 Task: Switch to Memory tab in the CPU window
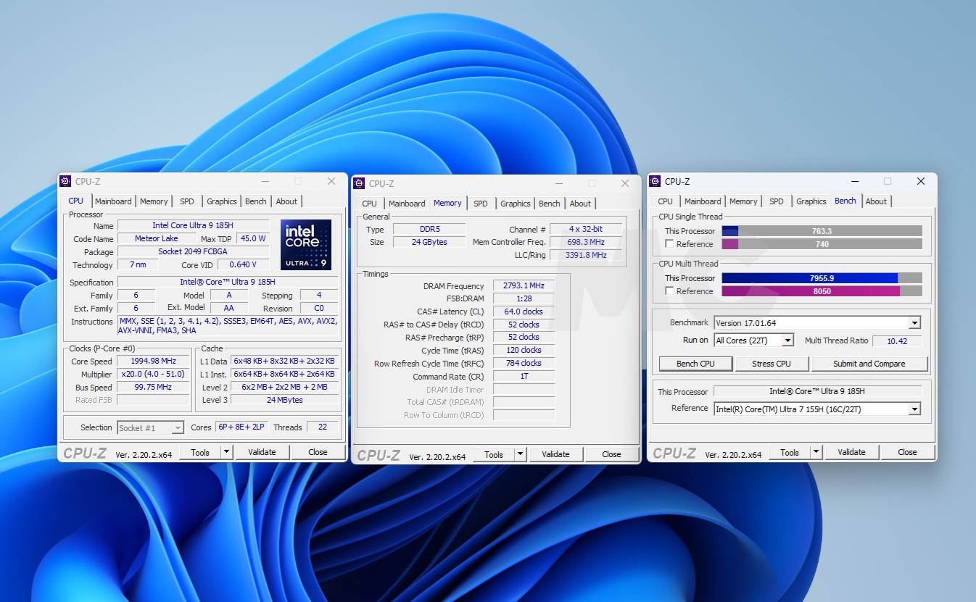pyautogui.click(x=154, y=201)
